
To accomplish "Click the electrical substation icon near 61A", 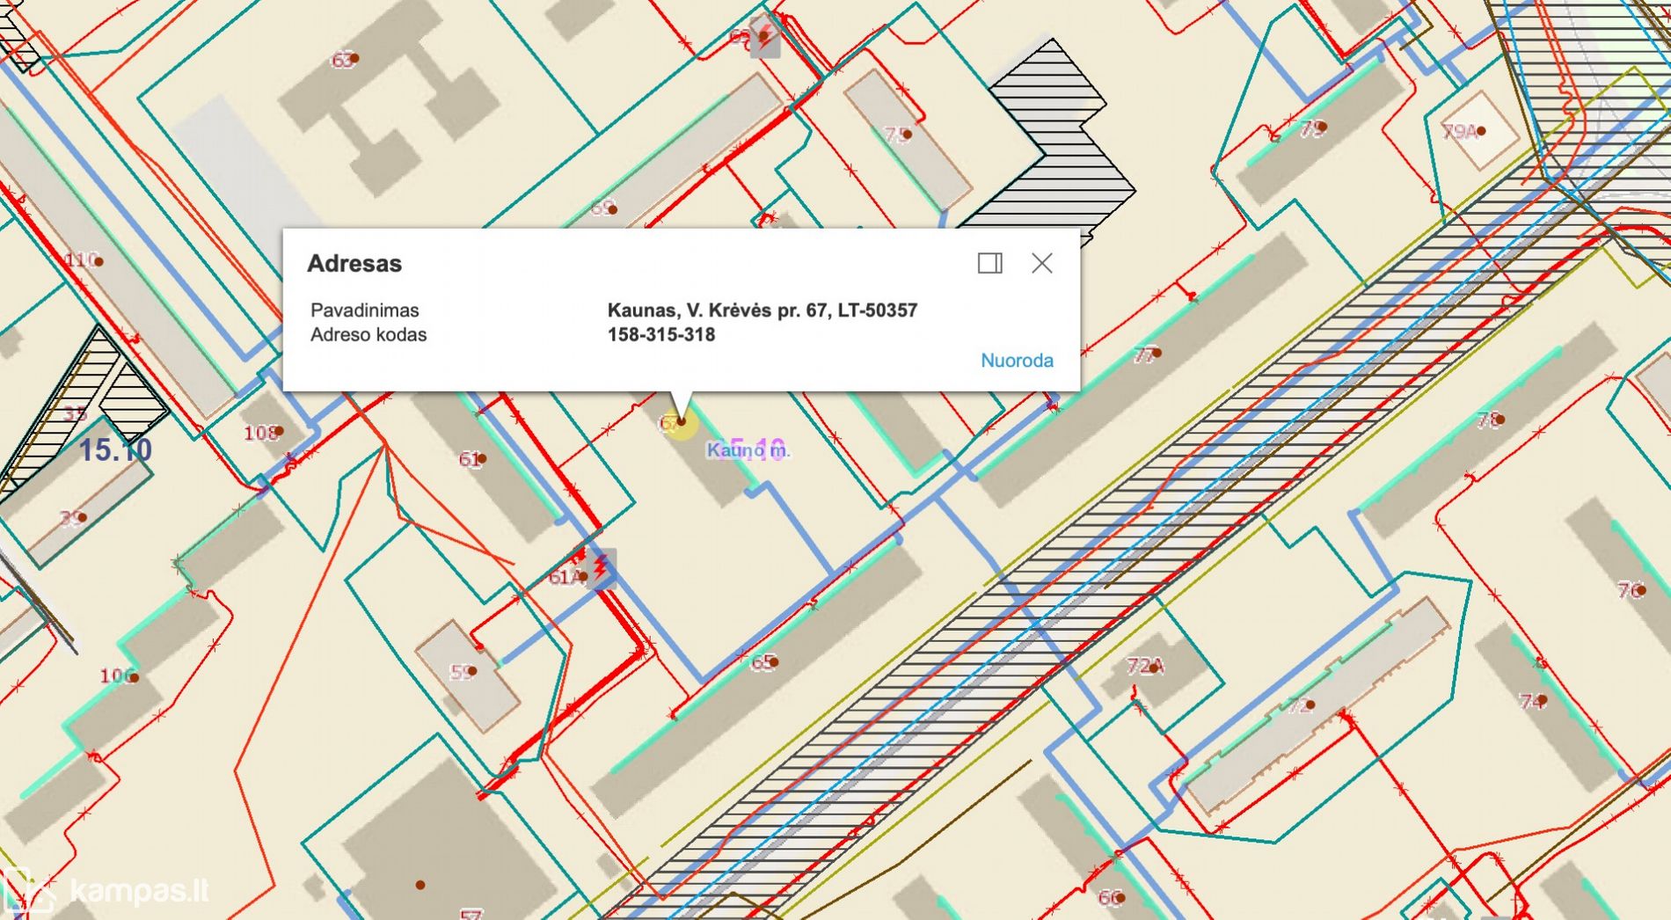I will [x=602, y=566].
